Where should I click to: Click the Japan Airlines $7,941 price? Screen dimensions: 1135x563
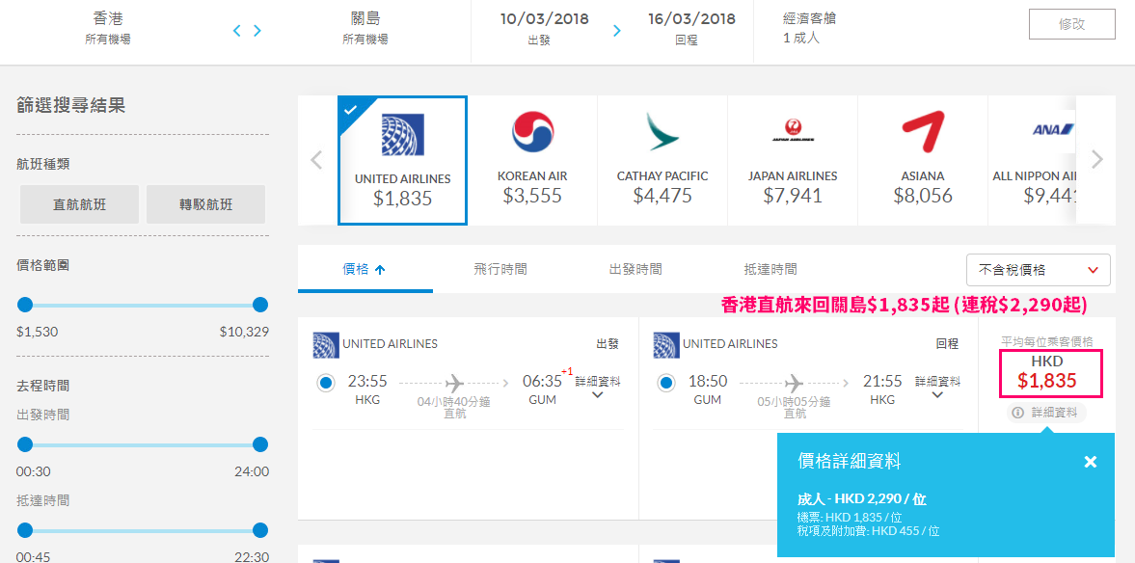coord(793,196)
